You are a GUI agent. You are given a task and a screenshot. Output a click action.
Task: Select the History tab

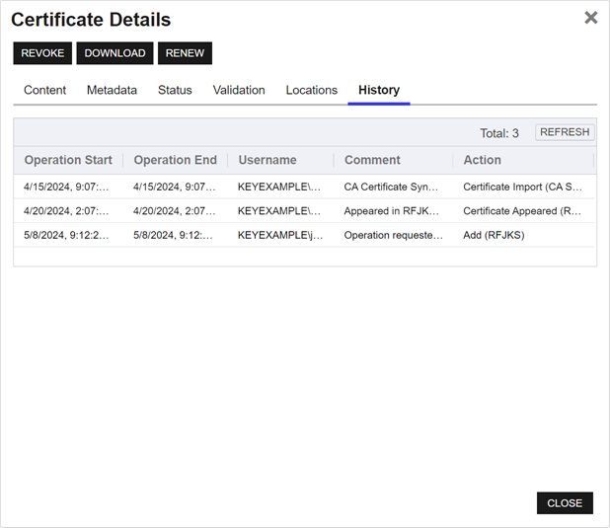coord(378,90)
